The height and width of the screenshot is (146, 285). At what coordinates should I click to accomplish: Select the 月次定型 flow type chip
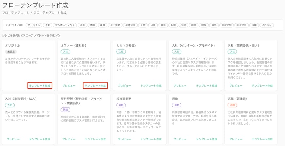click(227, 25)
